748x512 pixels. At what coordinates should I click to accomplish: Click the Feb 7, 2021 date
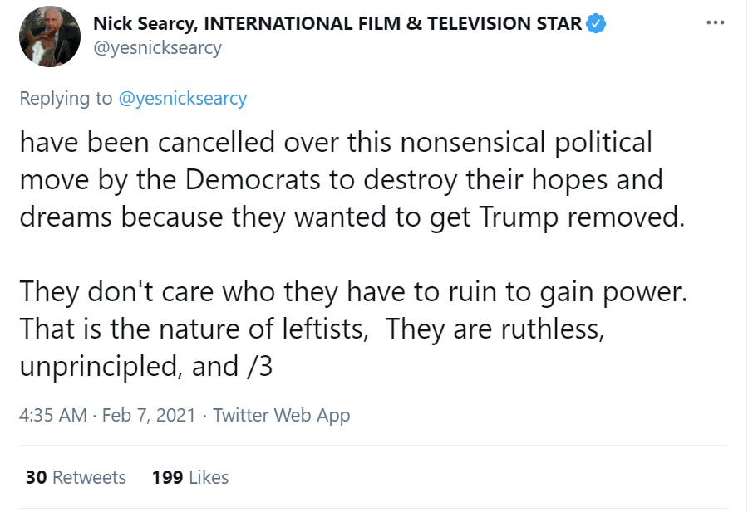[x=148, y=415]
